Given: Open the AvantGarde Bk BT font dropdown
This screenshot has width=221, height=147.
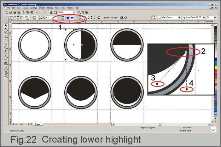Looking at the screenshot, I should [204, 18].
